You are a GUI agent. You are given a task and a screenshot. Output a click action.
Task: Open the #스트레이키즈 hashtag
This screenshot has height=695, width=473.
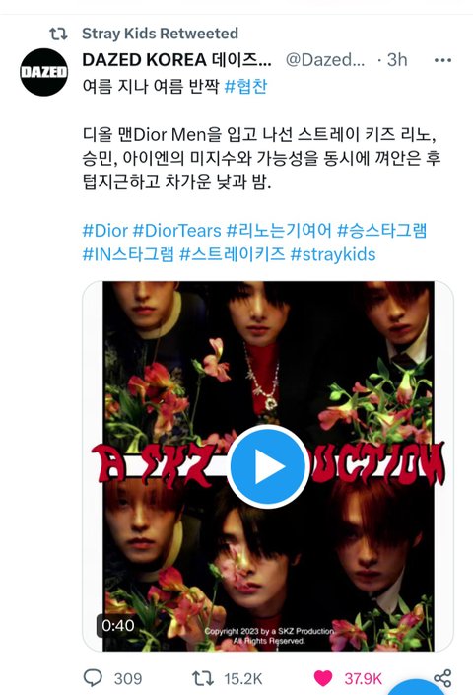coord(233,254)
